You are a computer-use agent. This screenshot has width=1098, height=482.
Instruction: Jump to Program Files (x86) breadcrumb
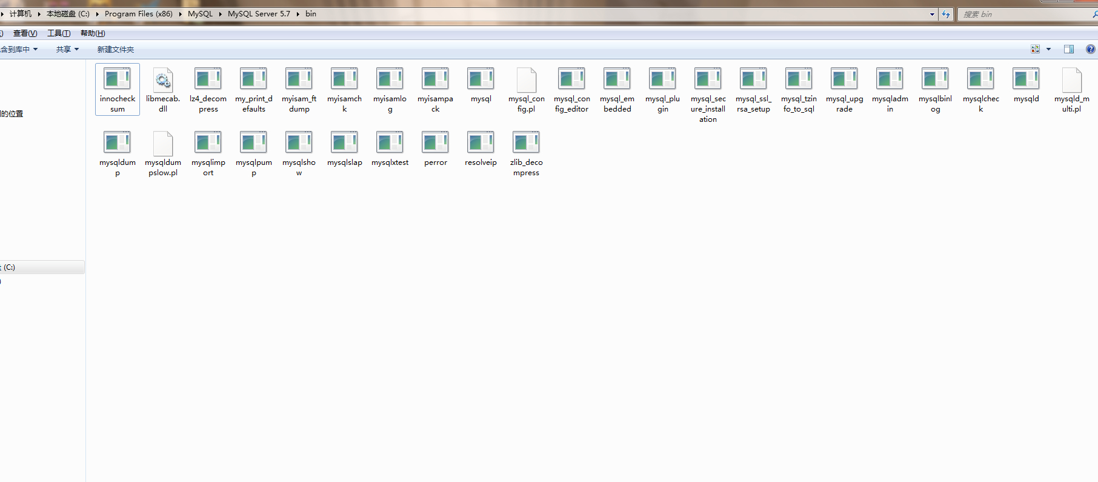139,13
